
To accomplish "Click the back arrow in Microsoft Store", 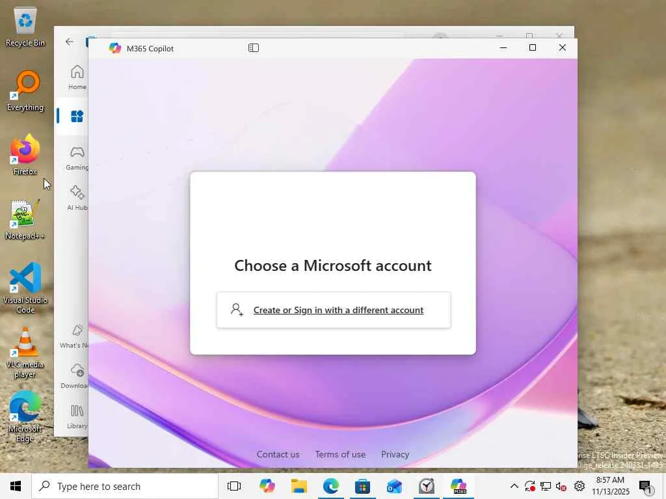I will pos(69,42).
